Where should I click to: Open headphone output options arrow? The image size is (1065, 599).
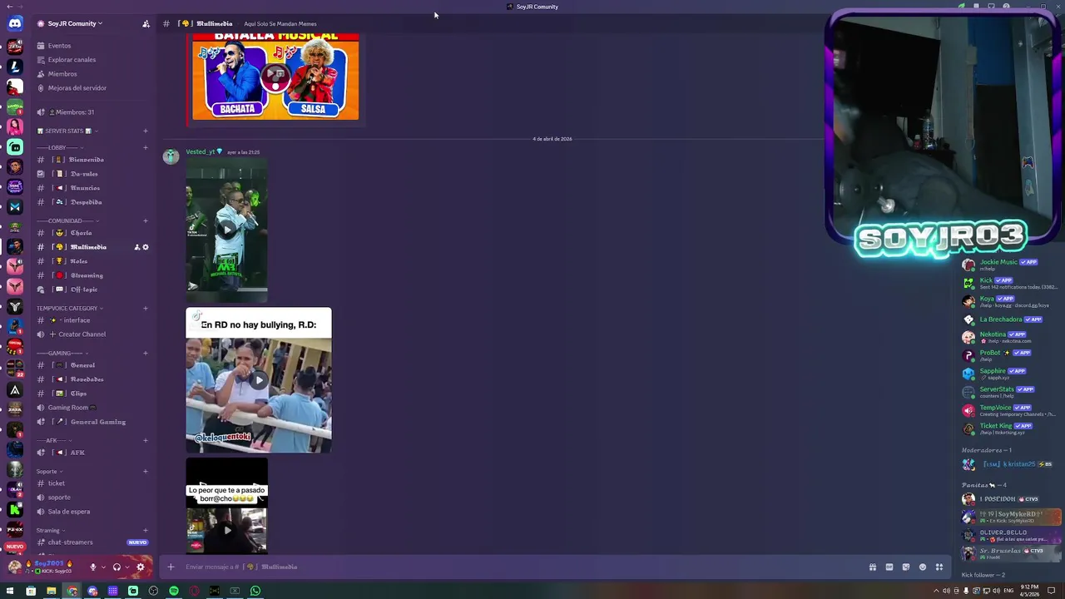click(126, 567)
